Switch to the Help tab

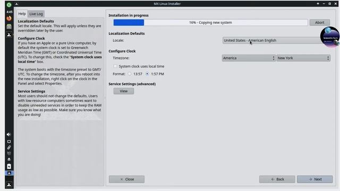point(22,14)
